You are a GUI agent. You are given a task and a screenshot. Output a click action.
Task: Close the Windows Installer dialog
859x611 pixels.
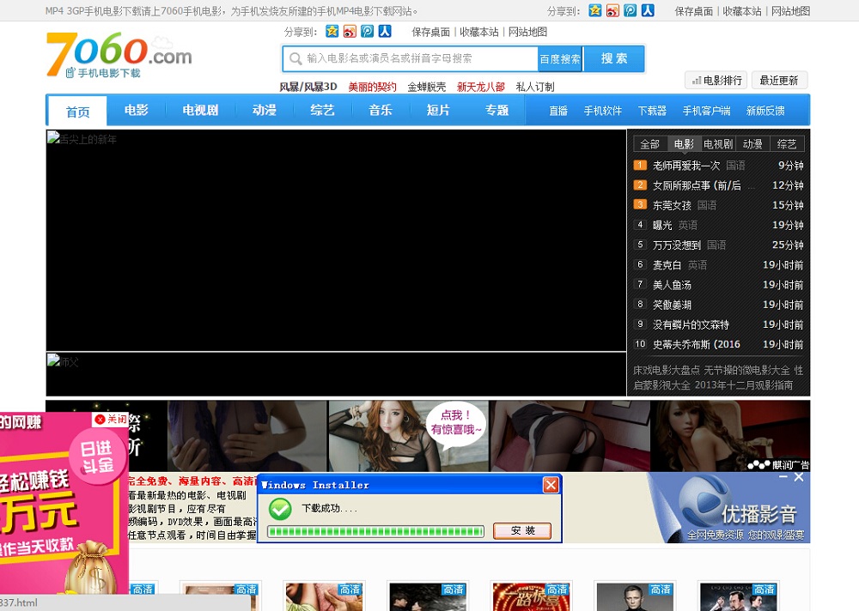551,485
